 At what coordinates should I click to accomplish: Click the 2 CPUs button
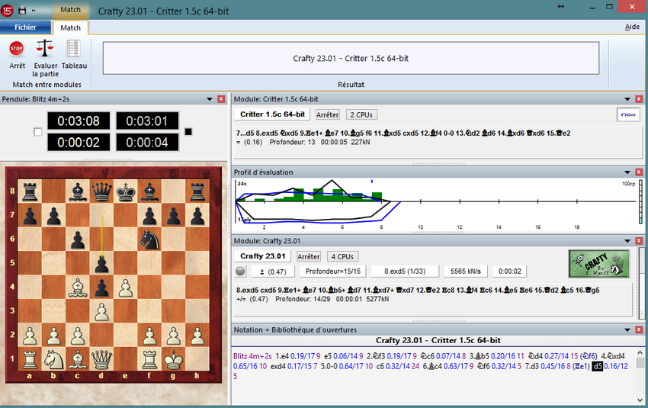[x=361, y=115]
